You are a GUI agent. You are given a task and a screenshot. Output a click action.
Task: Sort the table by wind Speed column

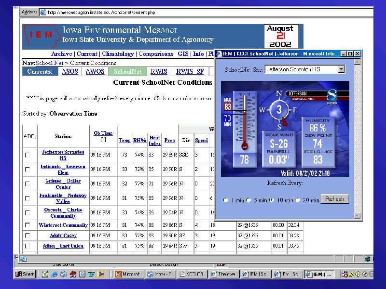[201, 140]
